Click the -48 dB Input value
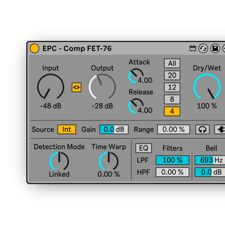Screen dimensions: 225x225 (51, 106)
